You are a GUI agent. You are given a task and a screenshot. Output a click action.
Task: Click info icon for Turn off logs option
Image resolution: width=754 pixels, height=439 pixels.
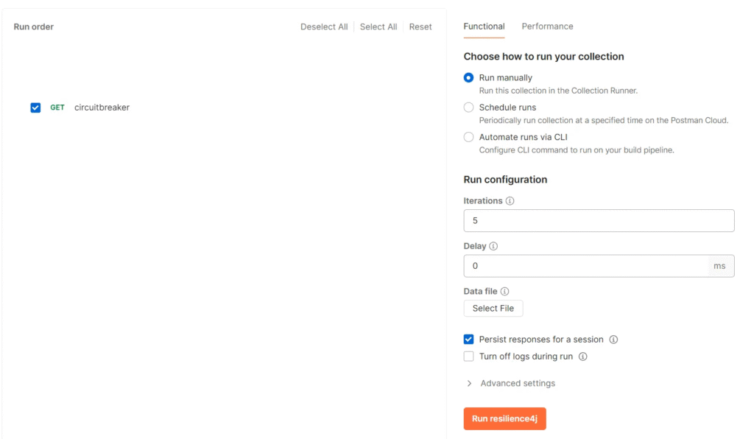point(583,357)
